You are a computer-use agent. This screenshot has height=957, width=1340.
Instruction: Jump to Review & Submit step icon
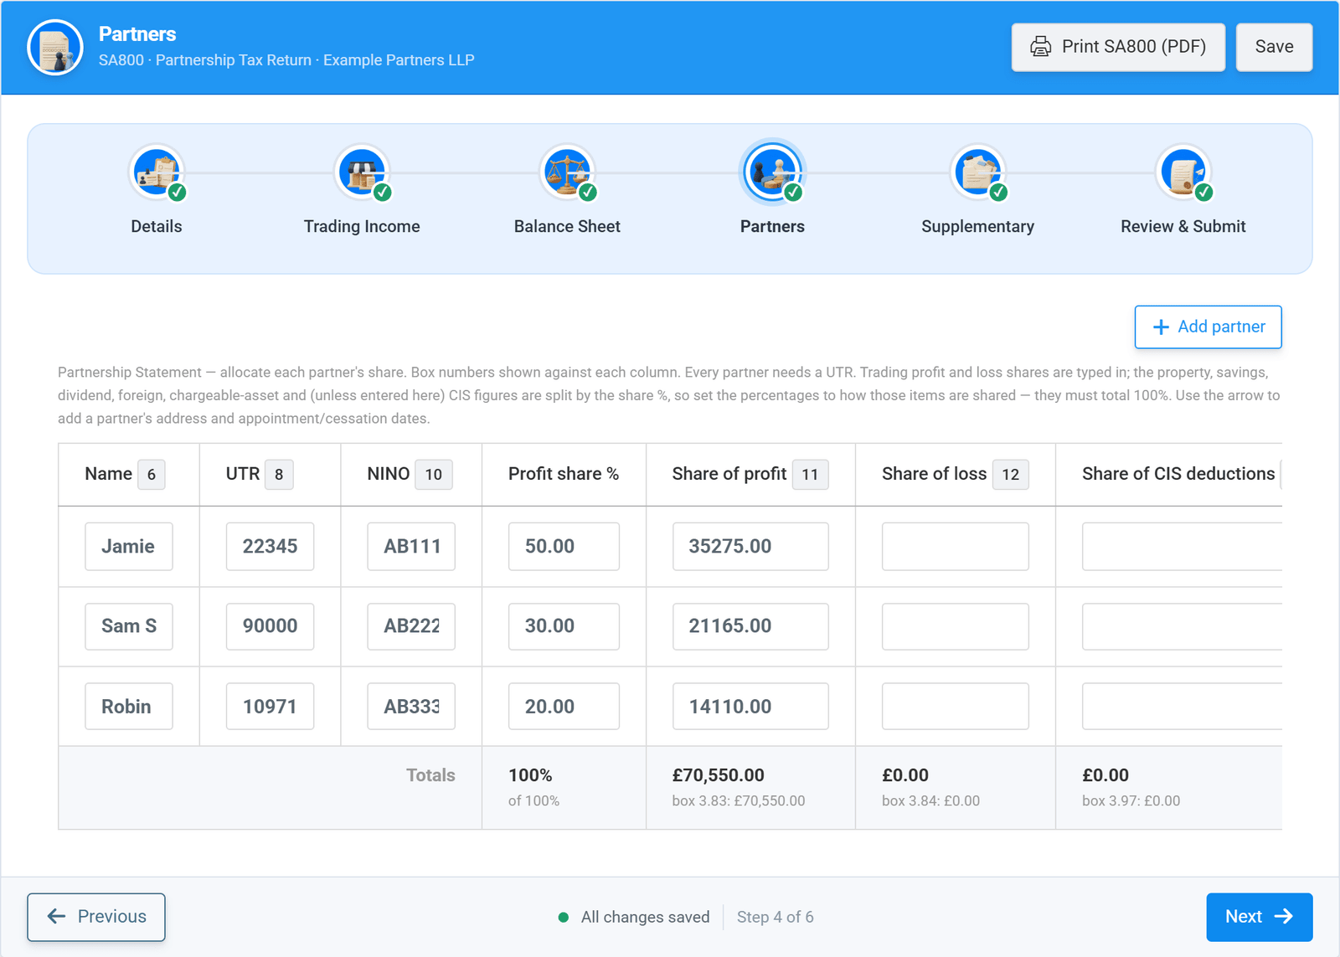point(1183,172)
